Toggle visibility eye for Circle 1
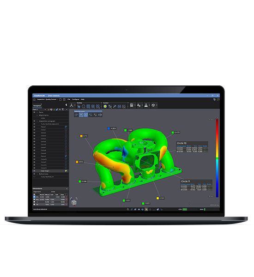 pyautogui.click(x=34, y=130)
